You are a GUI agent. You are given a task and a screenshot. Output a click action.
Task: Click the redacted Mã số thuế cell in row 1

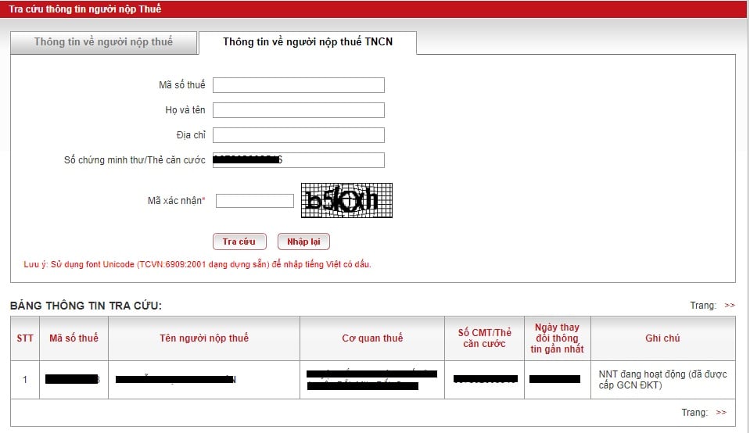(x=74, y=380)
